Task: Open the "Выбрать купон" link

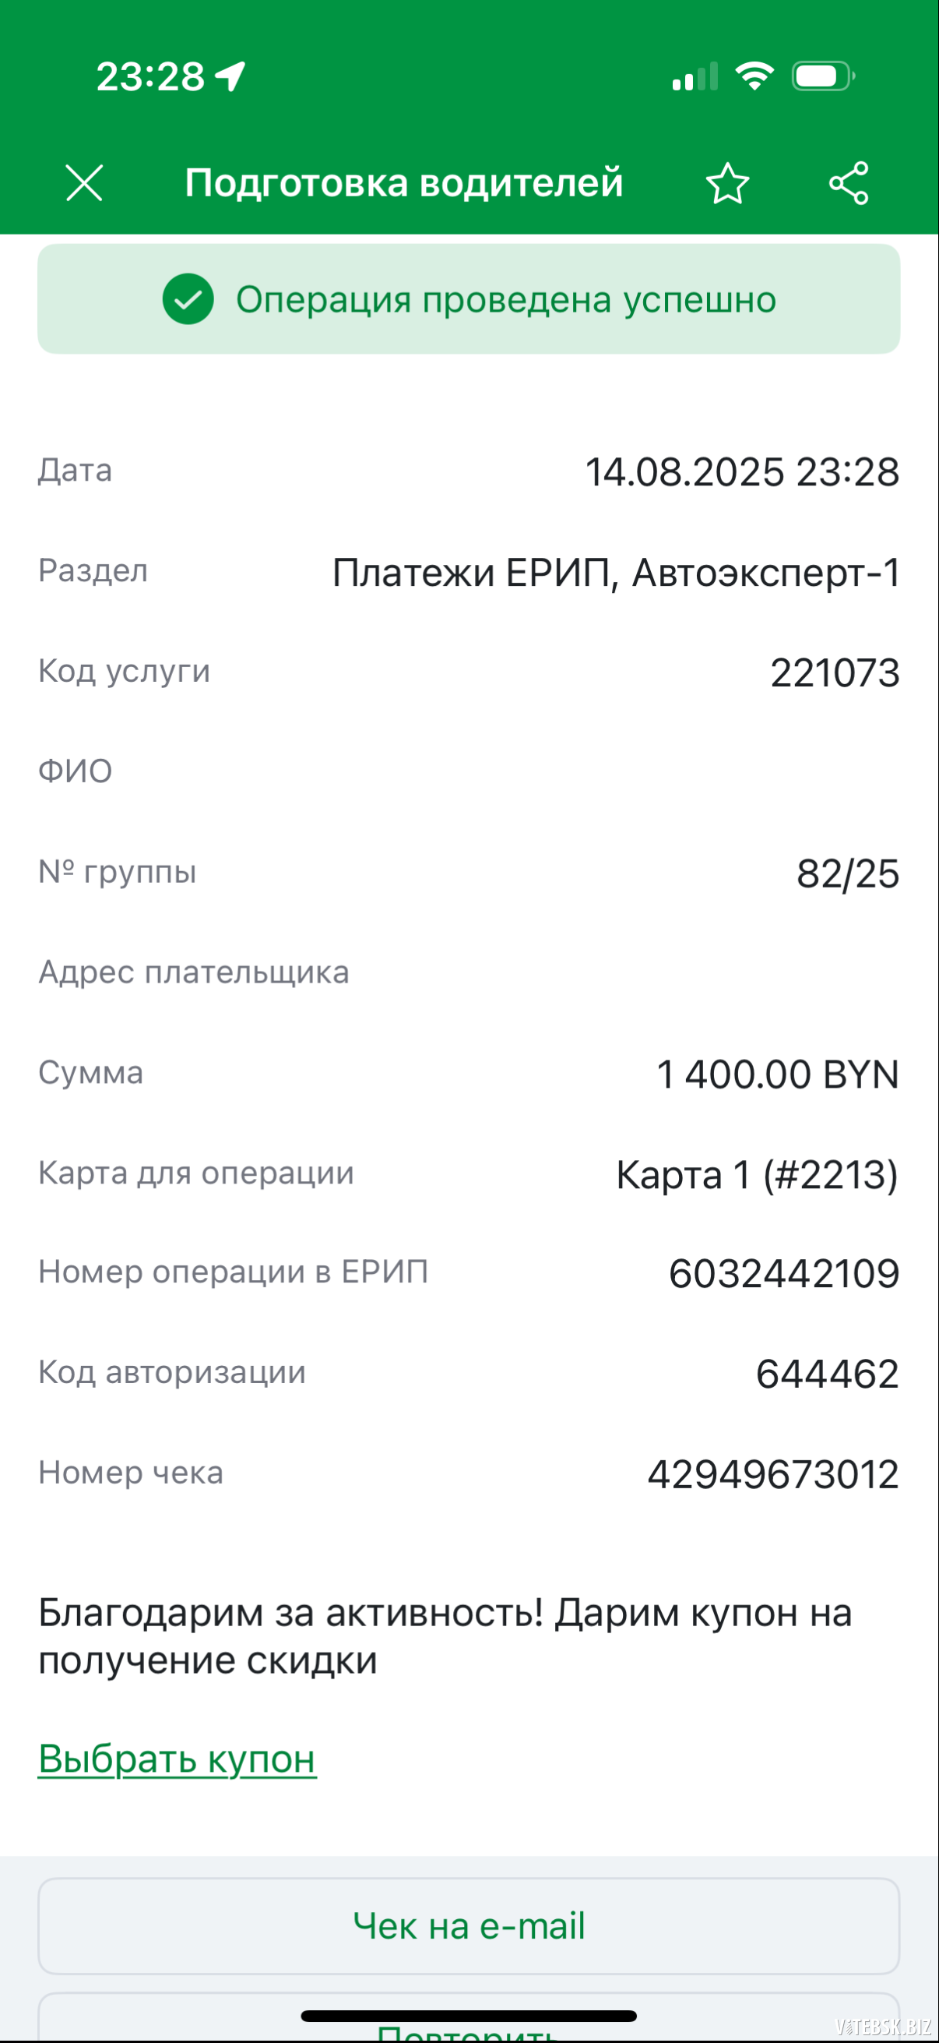Action: click(x=178, y=1759)
